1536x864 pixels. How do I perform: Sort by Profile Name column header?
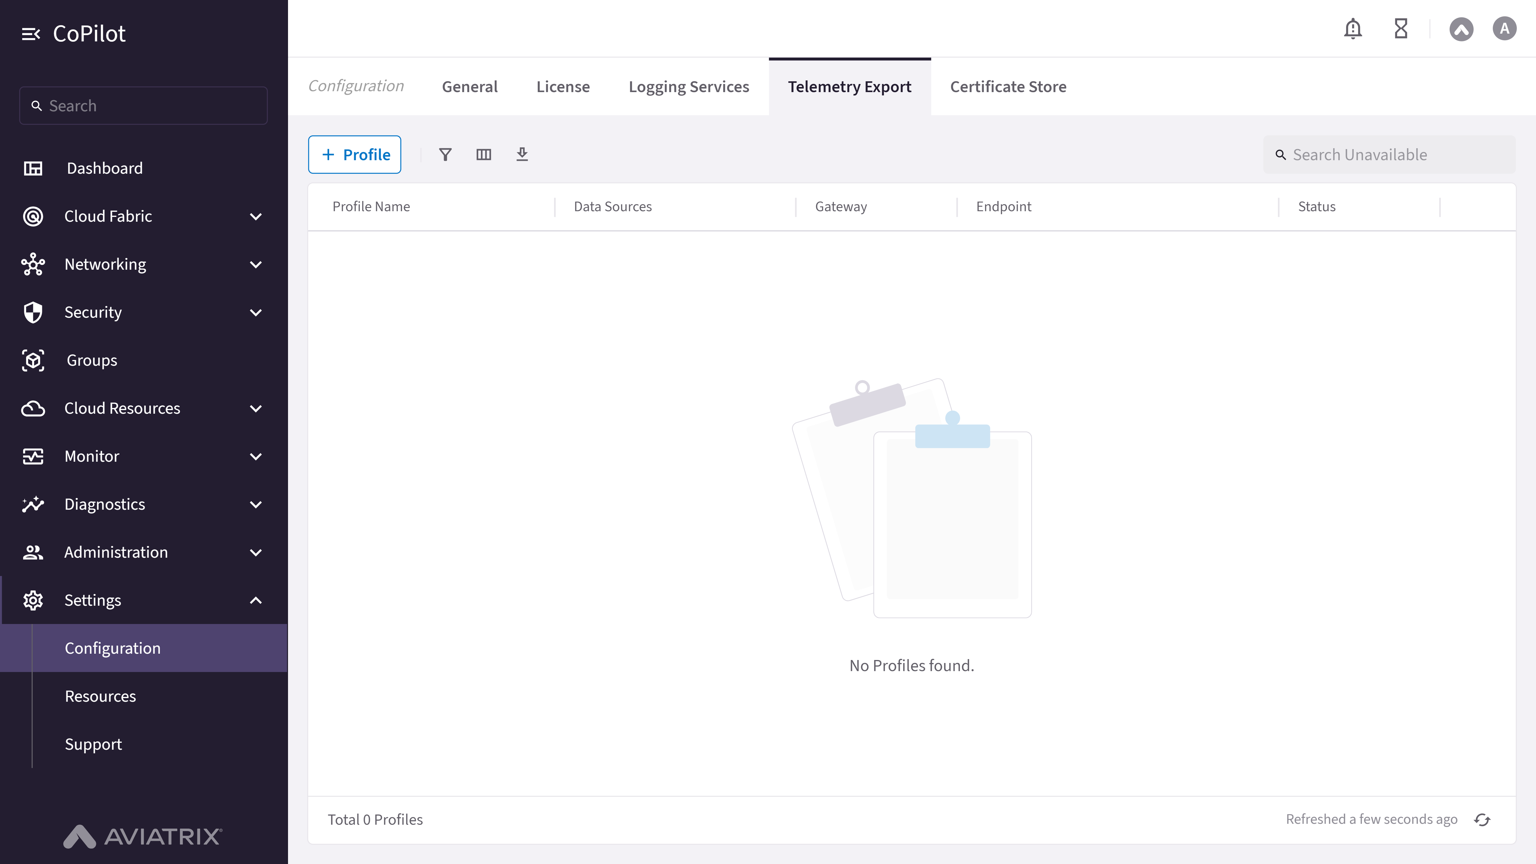(x=371, y=207)
